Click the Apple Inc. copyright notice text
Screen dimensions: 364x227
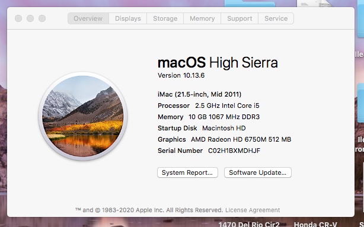[x=149, y=210]
